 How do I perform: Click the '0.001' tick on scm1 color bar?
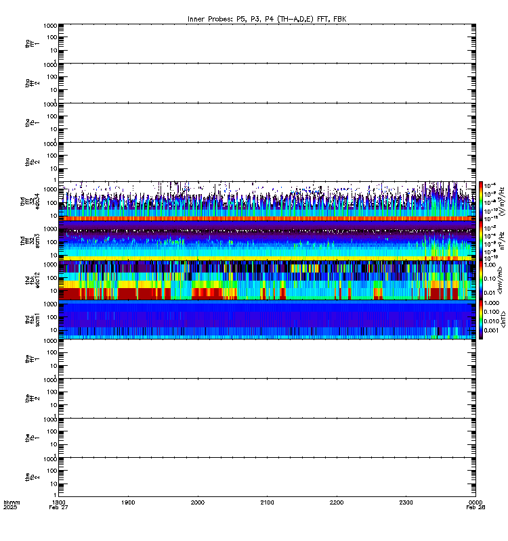(492, 331)
